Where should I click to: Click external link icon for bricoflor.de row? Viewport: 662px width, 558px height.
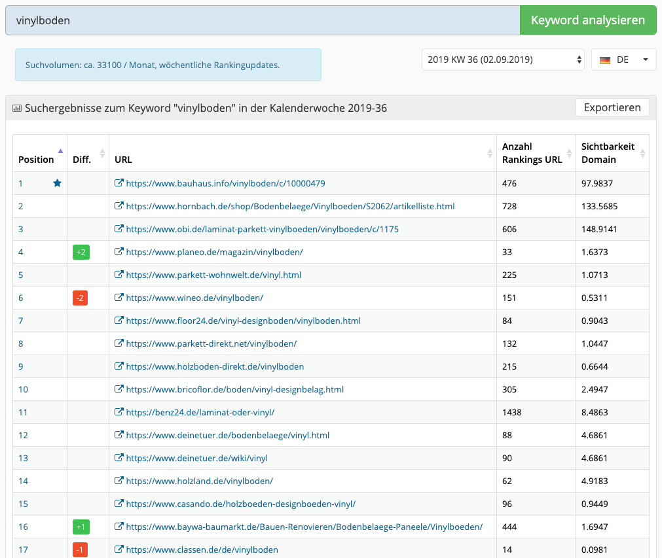pos(119,389)
